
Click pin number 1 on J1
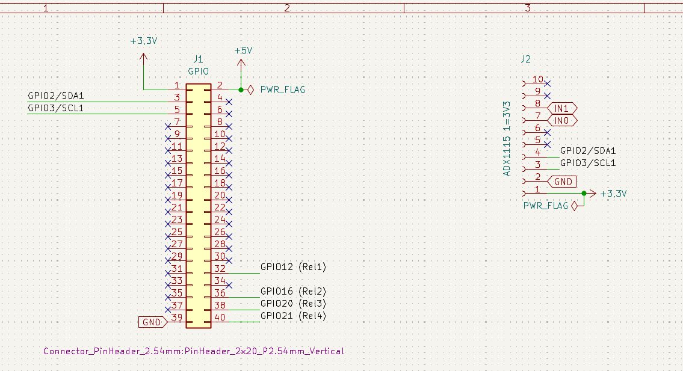(x=177, y=85)
